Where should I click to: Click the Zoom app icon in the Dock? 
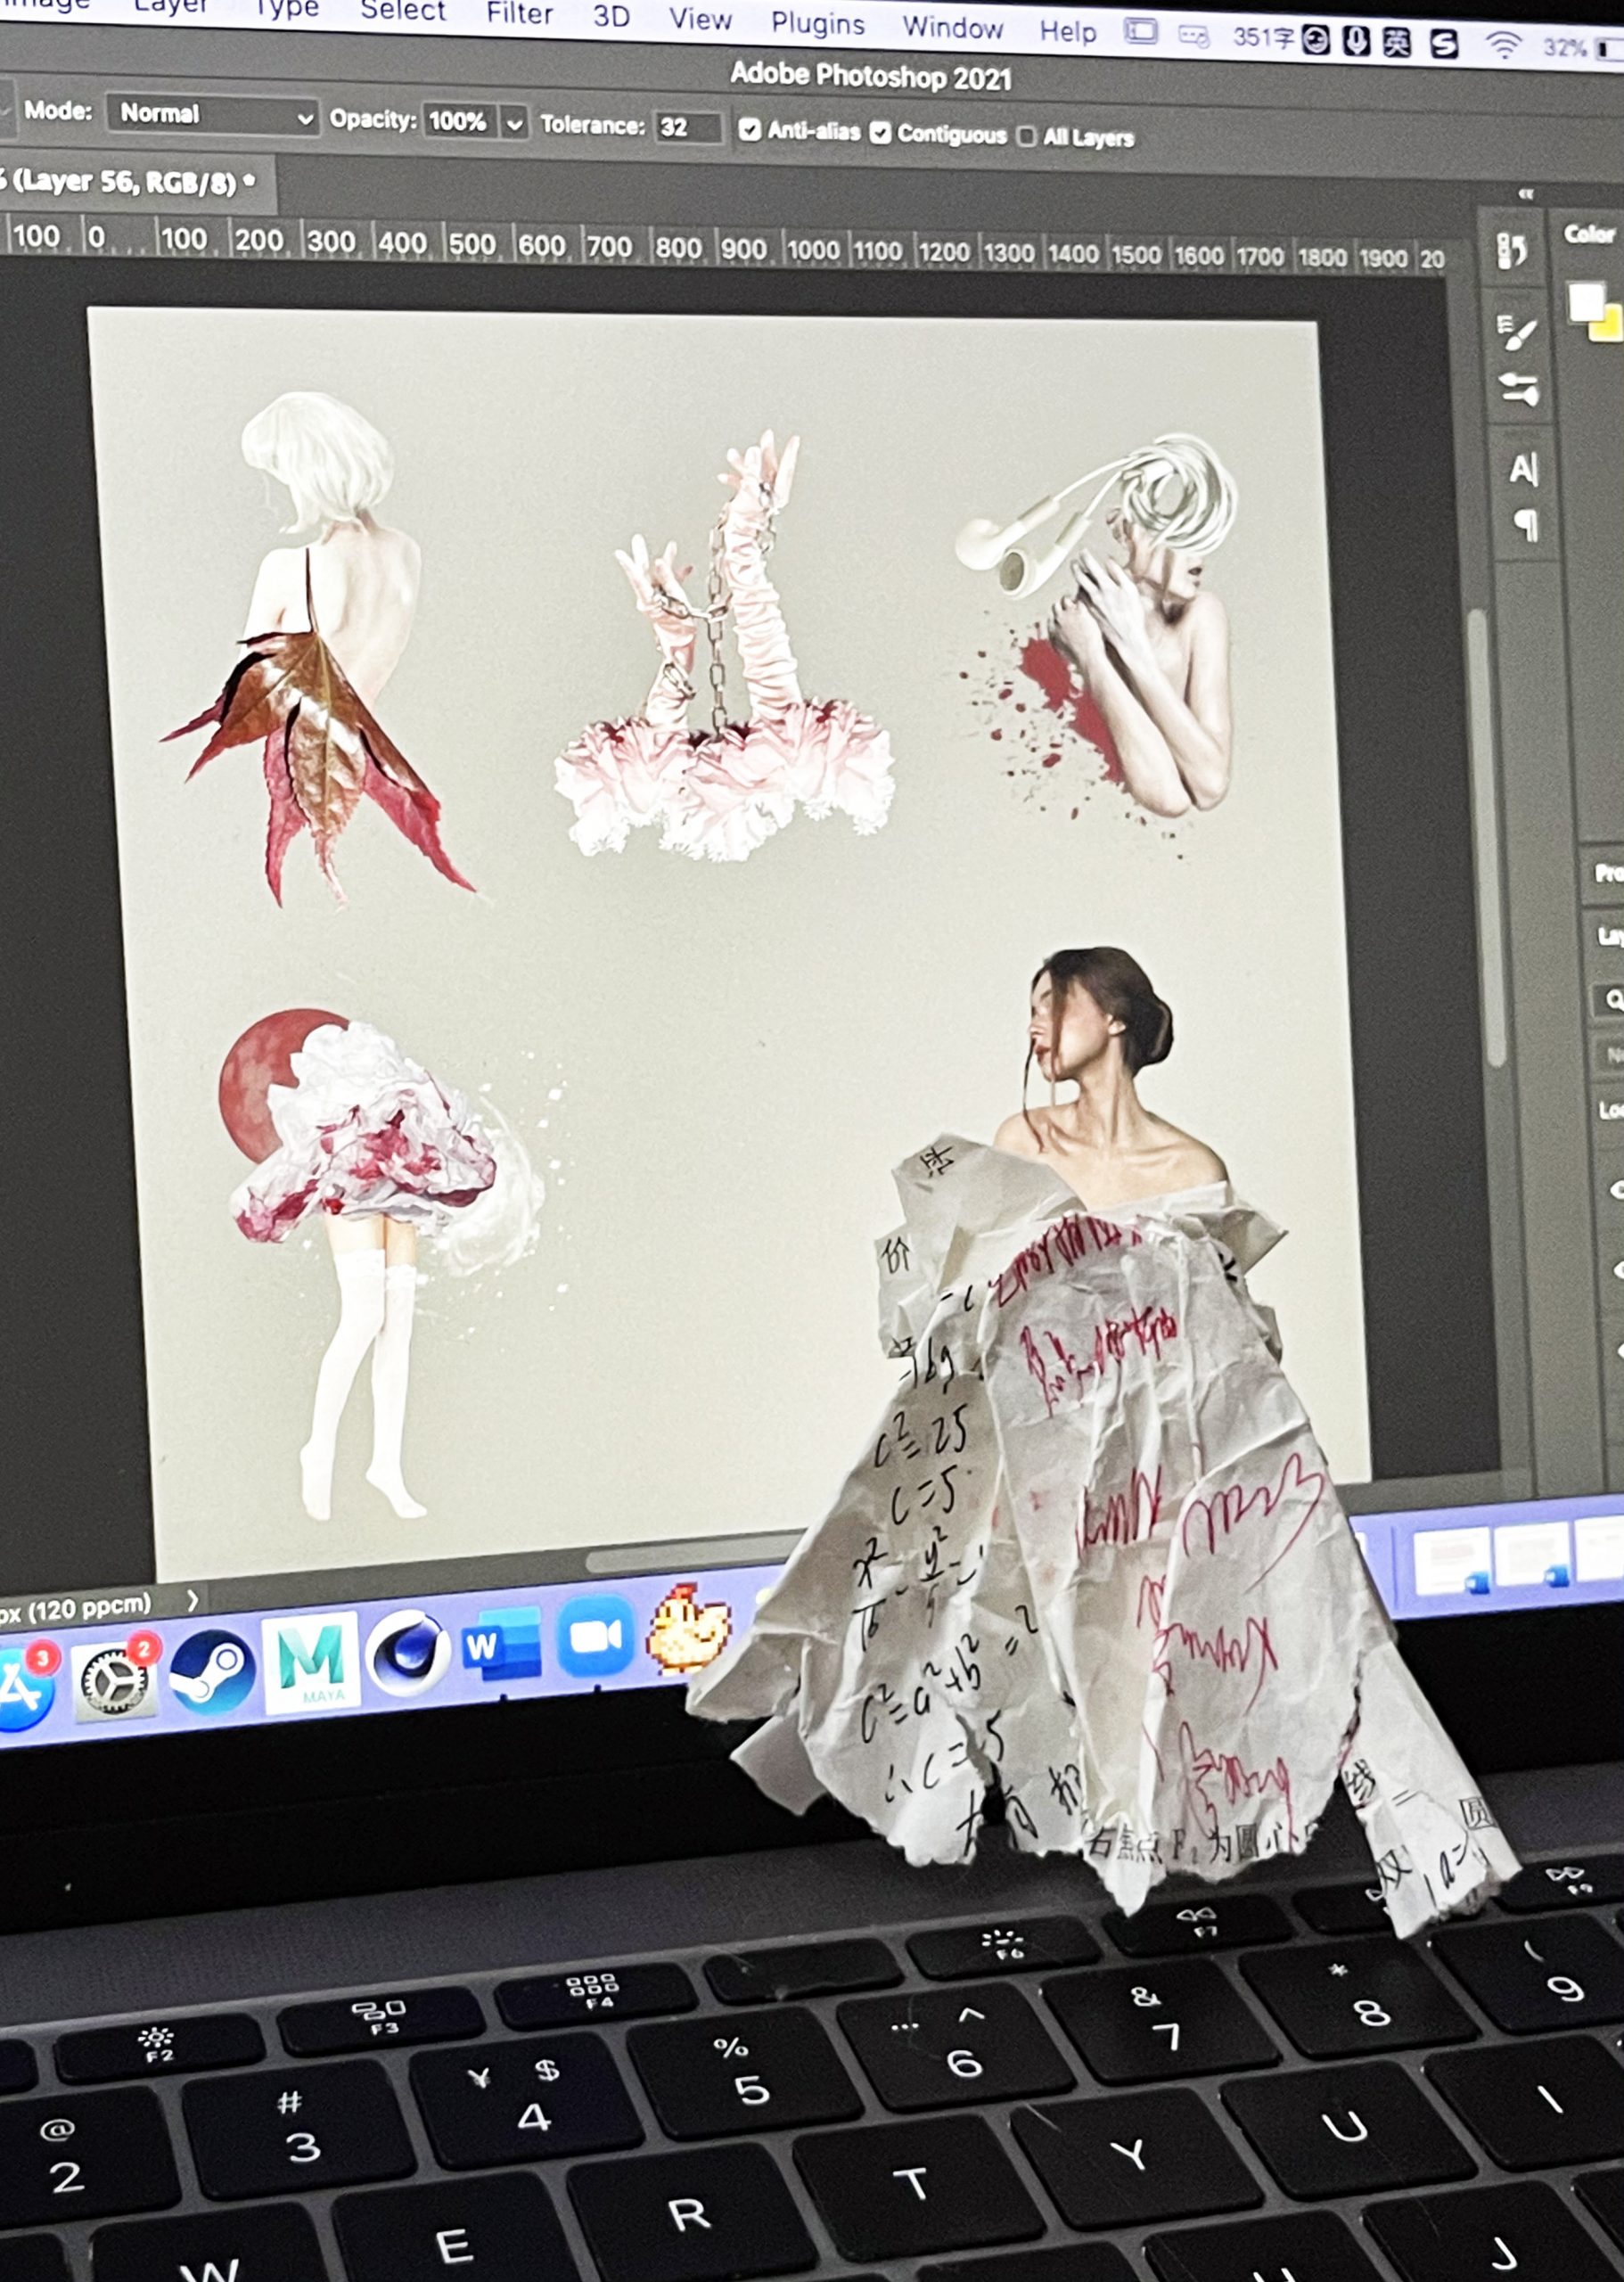(595, 1637)
